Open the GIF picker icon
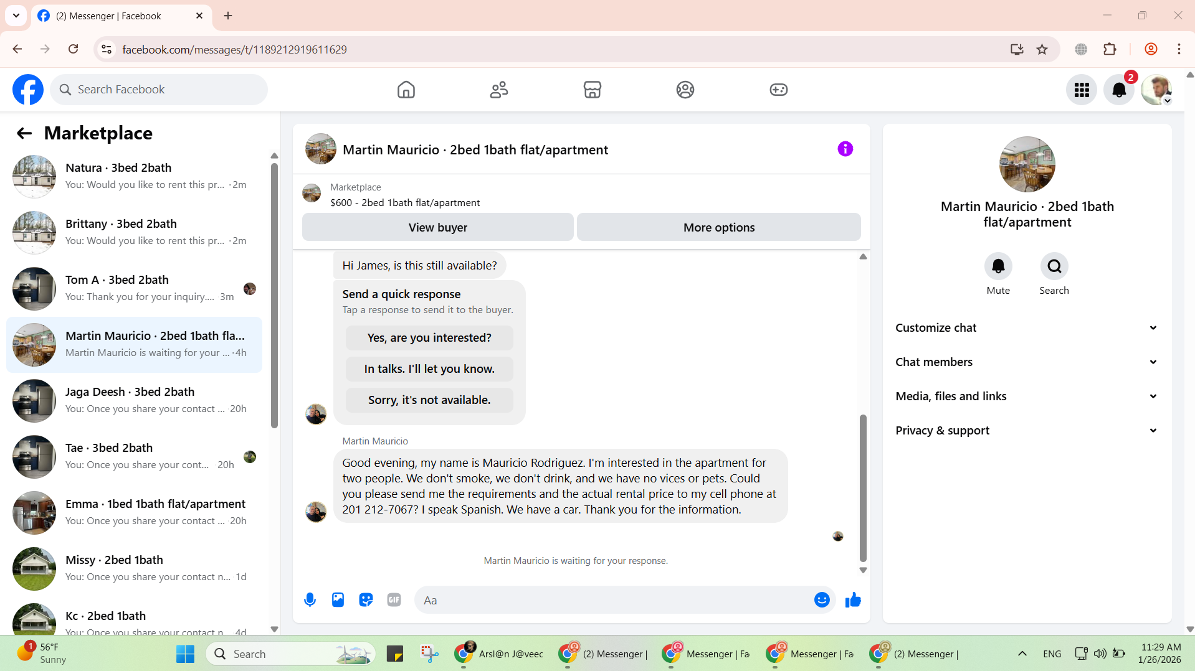Viewport: 1195px width, 671px height. (x=394, y=600)
